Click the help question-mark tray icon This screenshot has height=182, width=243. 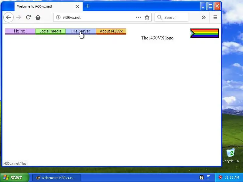[201, 177]
